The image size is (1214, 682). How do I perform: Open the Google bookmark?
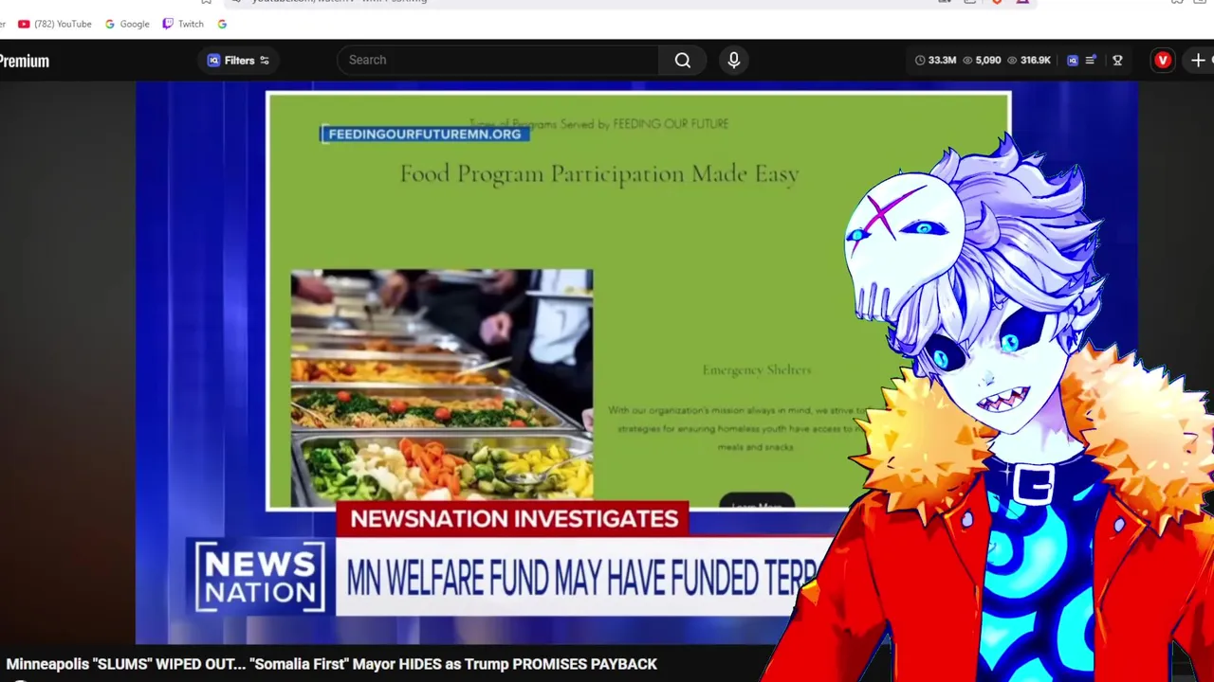pos(127,24)
